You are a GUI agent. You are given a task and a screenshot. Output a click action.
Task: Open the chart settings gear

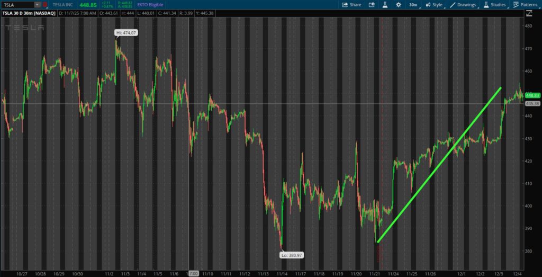[x=399, y=5]
